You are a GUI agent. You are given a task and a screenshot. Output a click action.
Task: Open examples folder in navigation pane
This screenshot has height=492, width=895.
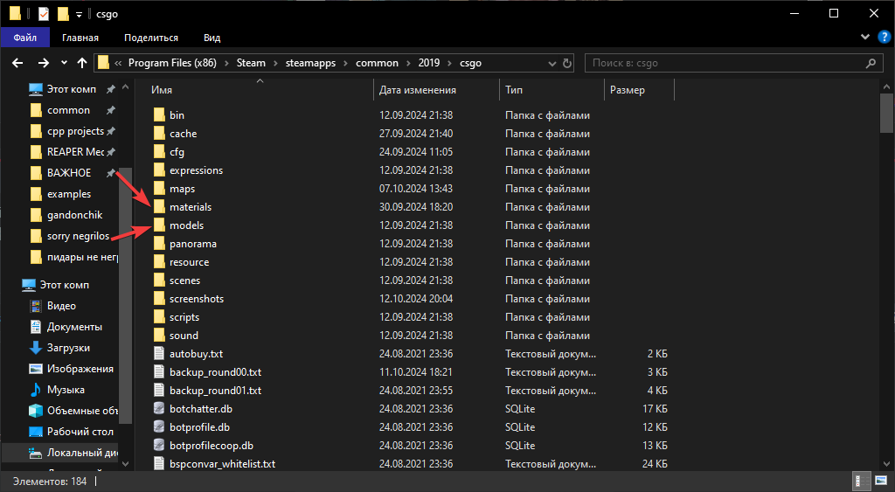click(69, 194)
